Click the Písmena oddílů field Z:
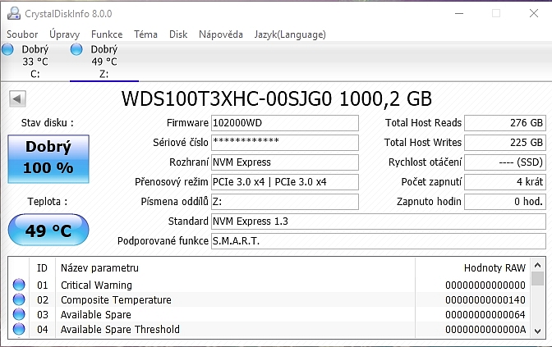 click(285, 202)
